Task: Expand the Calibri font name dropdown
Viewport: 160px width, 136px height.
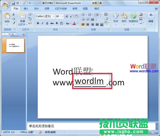Action: coord(52,16)
